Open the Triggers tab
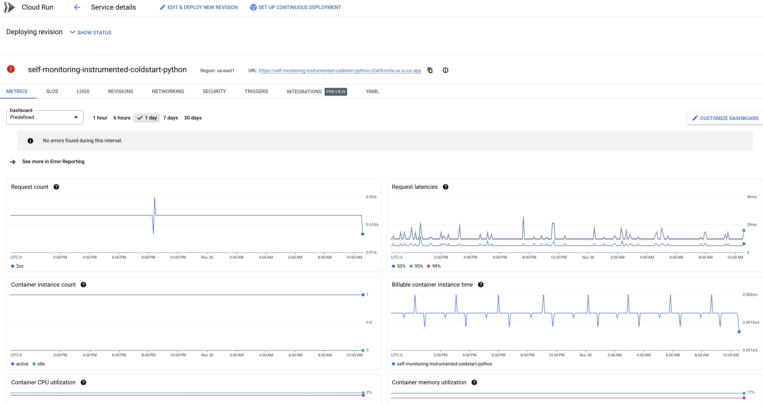763x405 pixels. pos(256,92)
